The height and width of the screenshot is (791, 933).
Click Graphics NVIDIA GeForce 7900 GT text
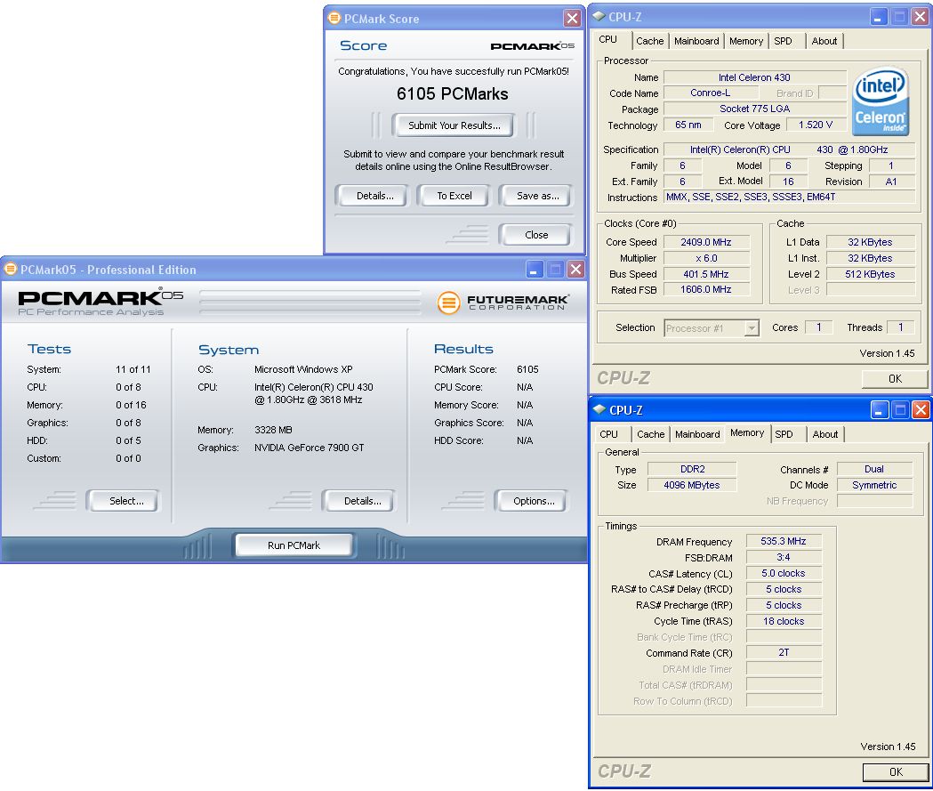point(309,448)
